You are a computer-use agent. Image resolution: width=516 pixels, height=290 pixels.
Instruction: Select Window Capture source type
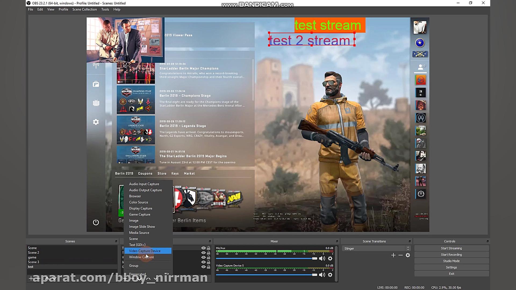pyautogui.click(x=141, y=257)
